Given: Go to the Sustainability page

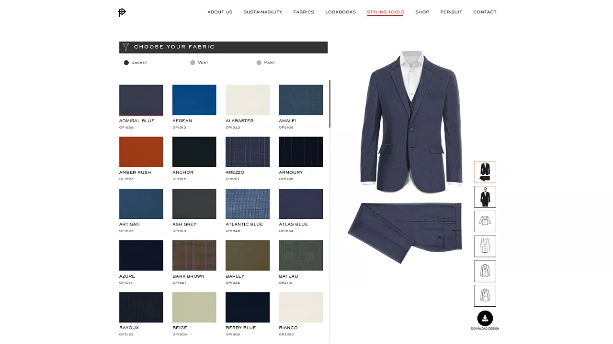Looking at the screenshot, I should click(x=262, y=12).
